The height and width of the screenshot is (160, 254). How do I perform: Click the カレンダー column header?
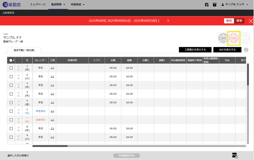pyautogui.click(x=41, y=60)
